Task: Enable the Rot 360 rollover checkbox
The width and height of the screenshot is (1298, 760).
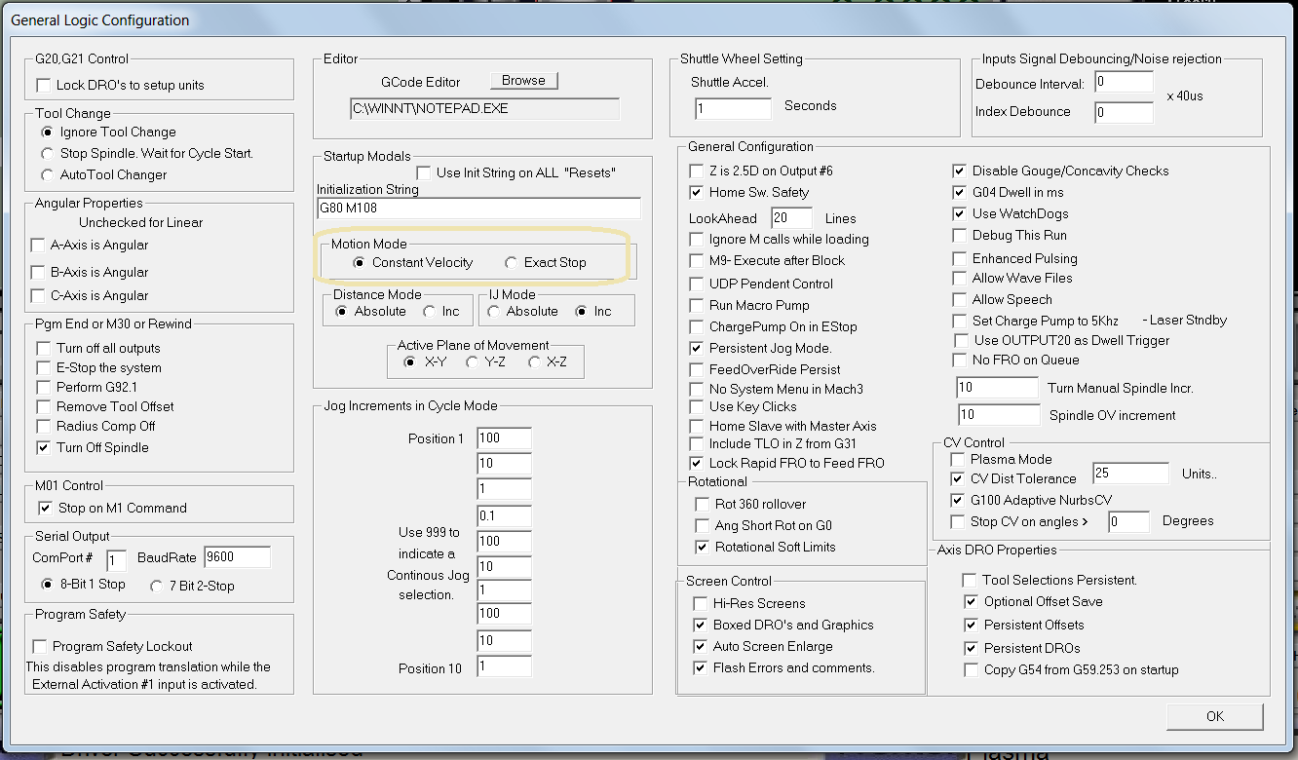Action: (702, 504)
